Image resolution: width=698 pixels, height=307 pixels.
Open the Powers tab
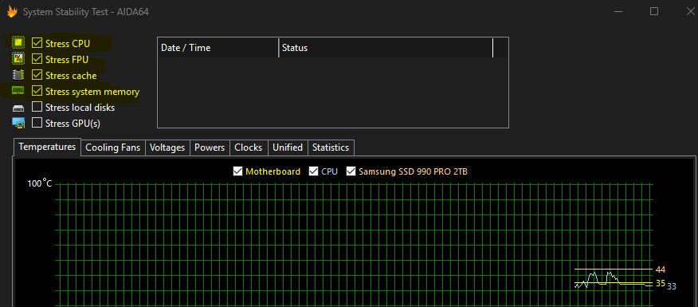[210, 148]
